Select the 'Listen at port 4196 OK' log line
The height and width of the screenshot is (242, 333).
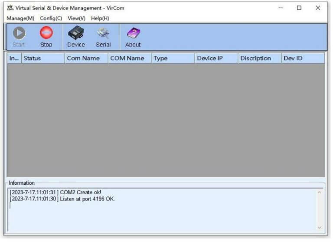(62, 199)
